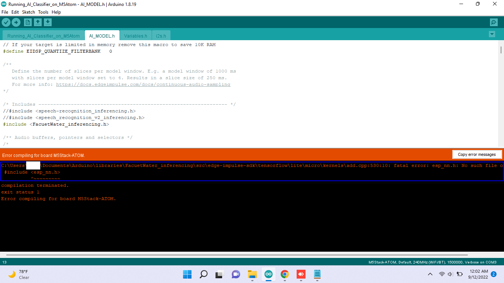The height and width of the screenshot is (283, 504).
Task: Switch to the Variables.h tab
Action: pyautogui.click(x=135, y=36)
